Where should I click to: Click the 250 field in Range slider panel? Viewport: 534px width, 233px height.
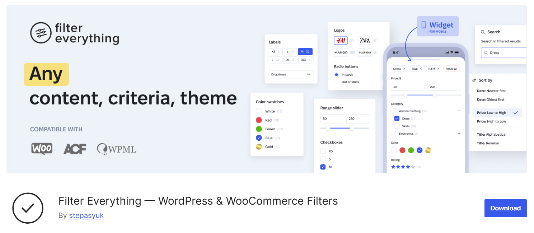(x=357, y=119)
